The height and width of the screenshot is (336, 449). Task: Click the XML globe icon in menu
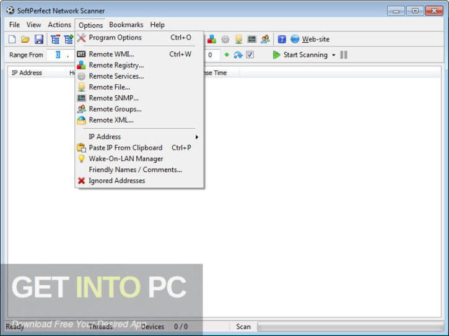[x=81, y=120]
